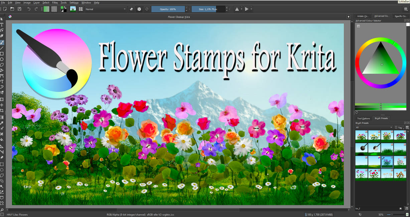Select the Rectangle tool
This screenshot has height=217, width=410.
coord(2,54)
